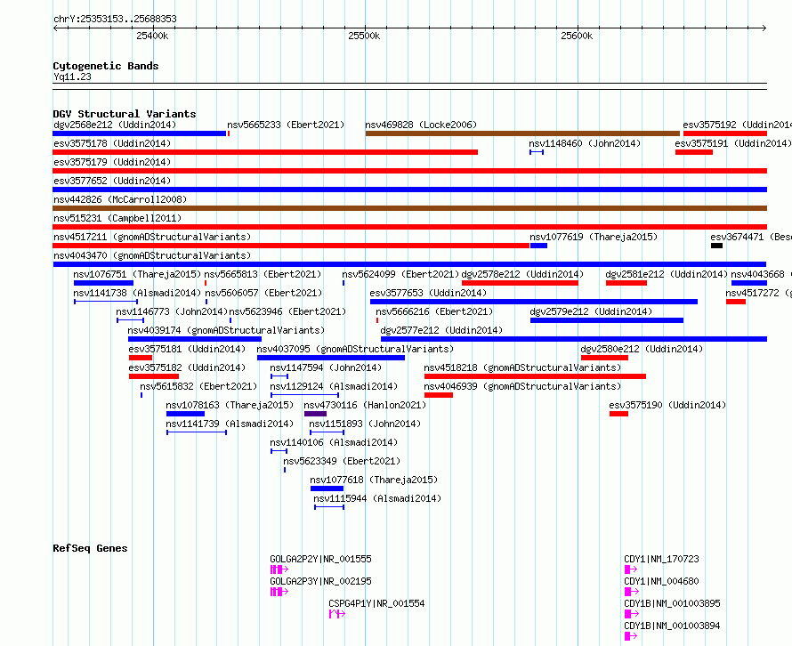
Task: Click the nsv1147594 John2014 bracket bar
Action: coord(279,376)
